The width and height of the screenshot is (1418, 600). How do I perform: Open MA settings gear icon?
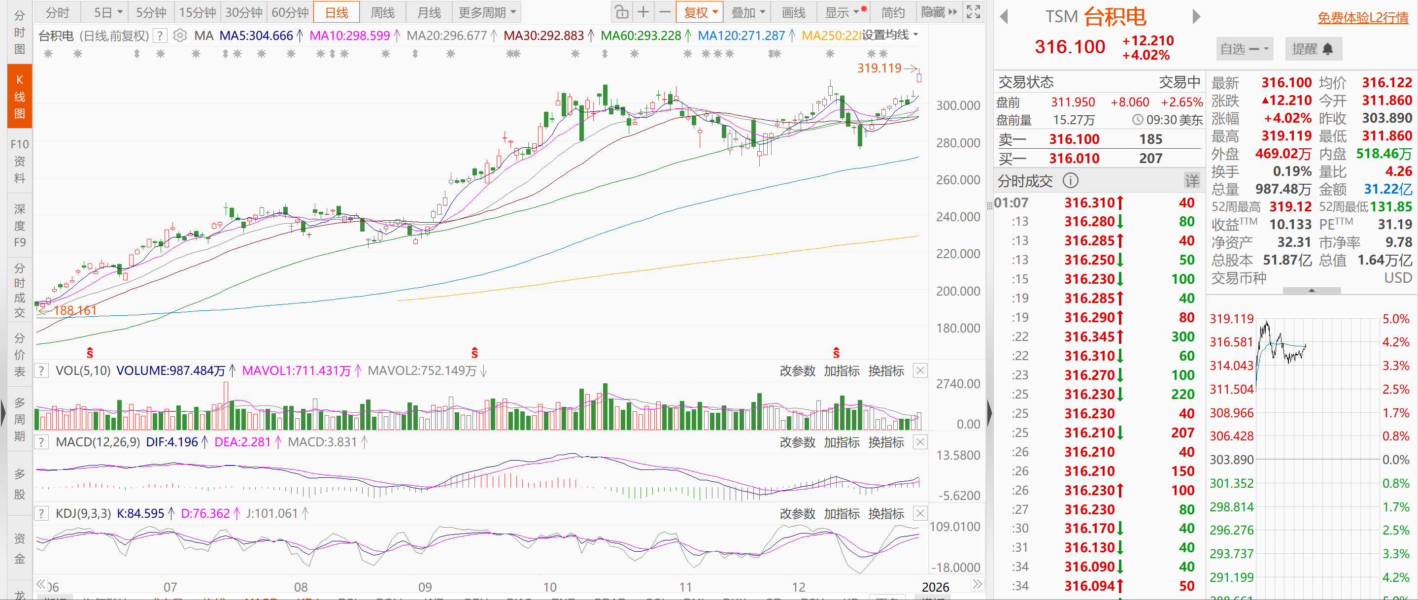pos(179,36)
